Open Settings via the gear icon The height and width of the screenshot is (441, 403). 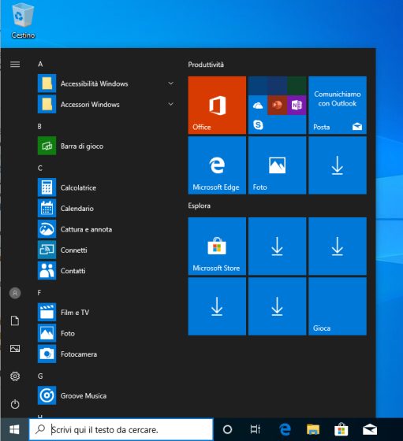pos(15,376)
